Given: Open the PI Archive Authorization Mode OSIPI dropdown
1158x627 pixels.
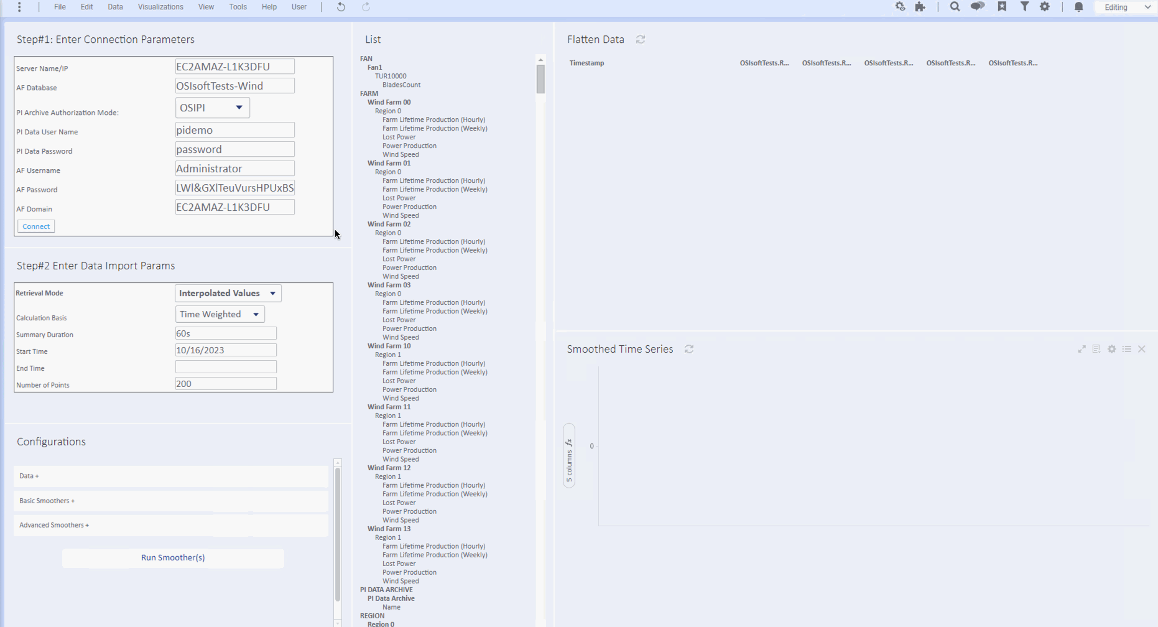Looking at the screenshot, I should 213,108.
